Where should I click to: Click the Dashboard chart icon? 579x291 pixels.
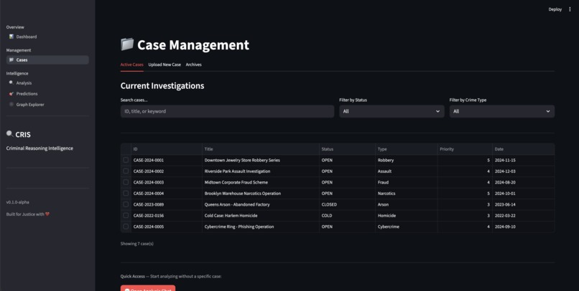click(11, 37)
